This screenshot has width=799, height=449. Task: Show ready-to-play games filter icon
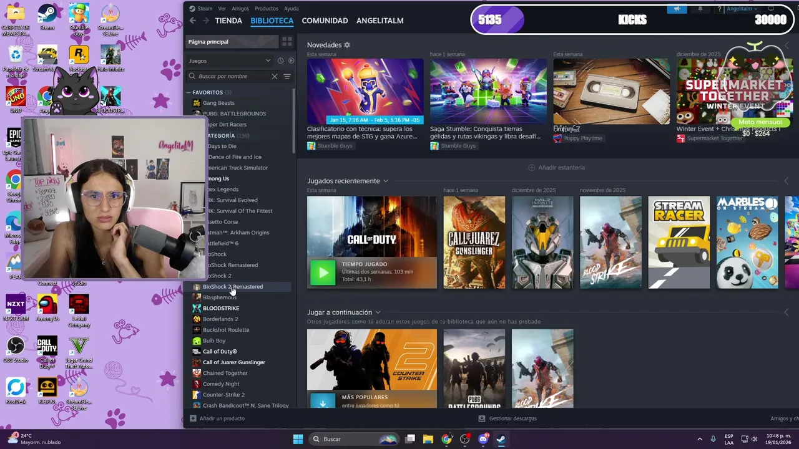(291, 60)
